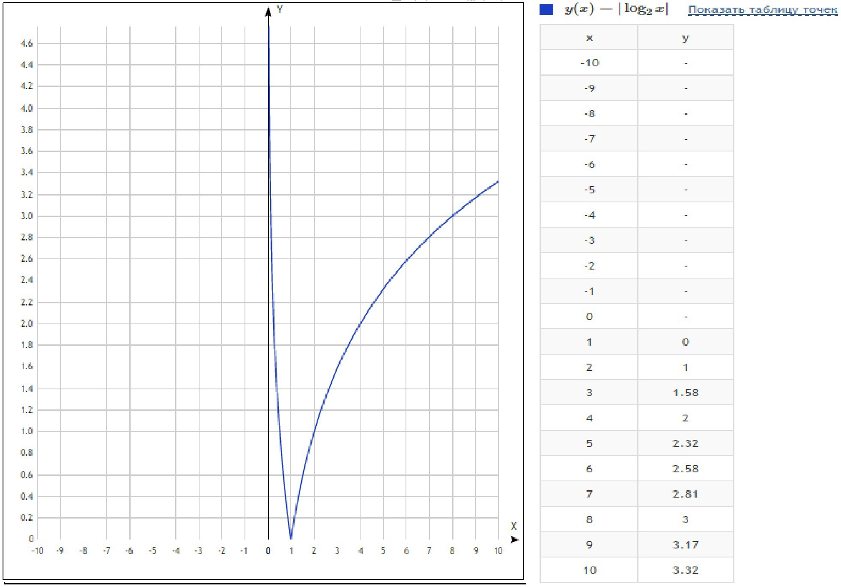Click the curve minimum at x = 1
The image size is (841, 587).
pyautogui.click(x=291, y=538)
